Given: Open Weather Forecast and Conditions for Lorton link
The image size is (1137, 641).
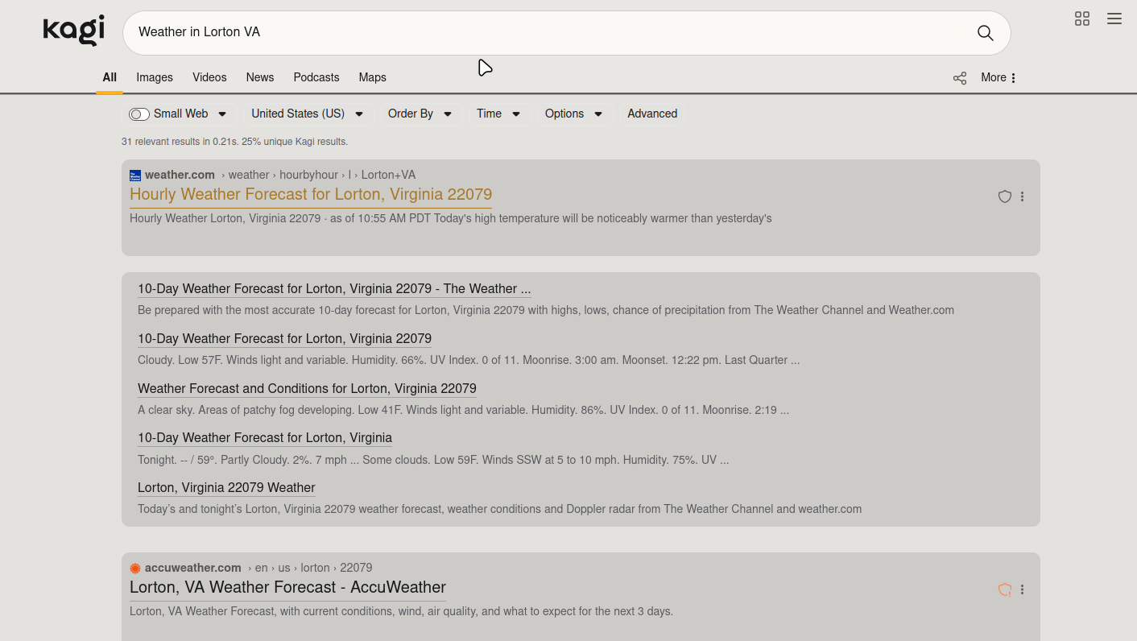Looking at the screenshot, I should (x=307, y=388).
